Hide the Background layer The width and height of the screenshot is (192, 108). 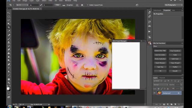[154, 93]
